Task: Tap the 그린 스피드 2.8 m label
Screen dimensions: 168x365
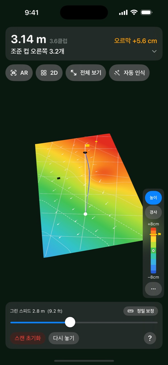Action: coord(36,311)
